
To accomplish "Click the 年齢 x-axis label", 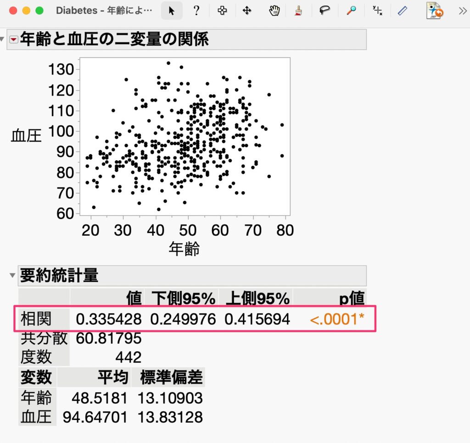I will point(184,249).
